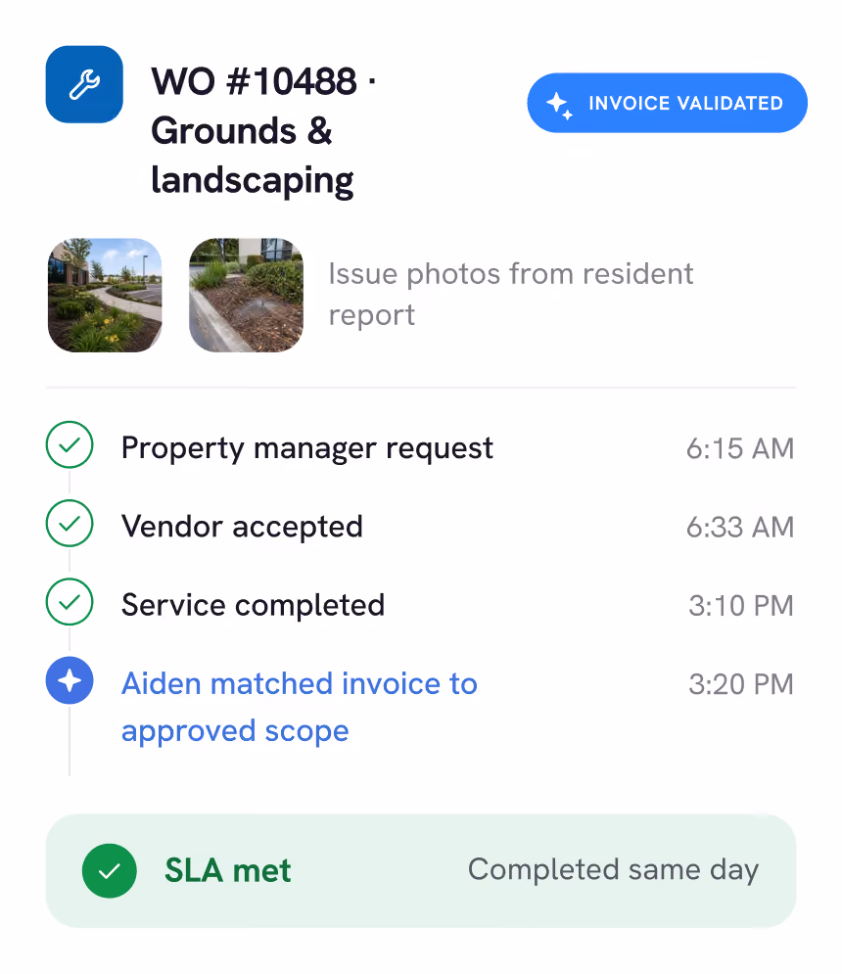The height and width of the screenshot is (974, 842).
Task: Click the Service completed check icon
Action: (70, 601)
